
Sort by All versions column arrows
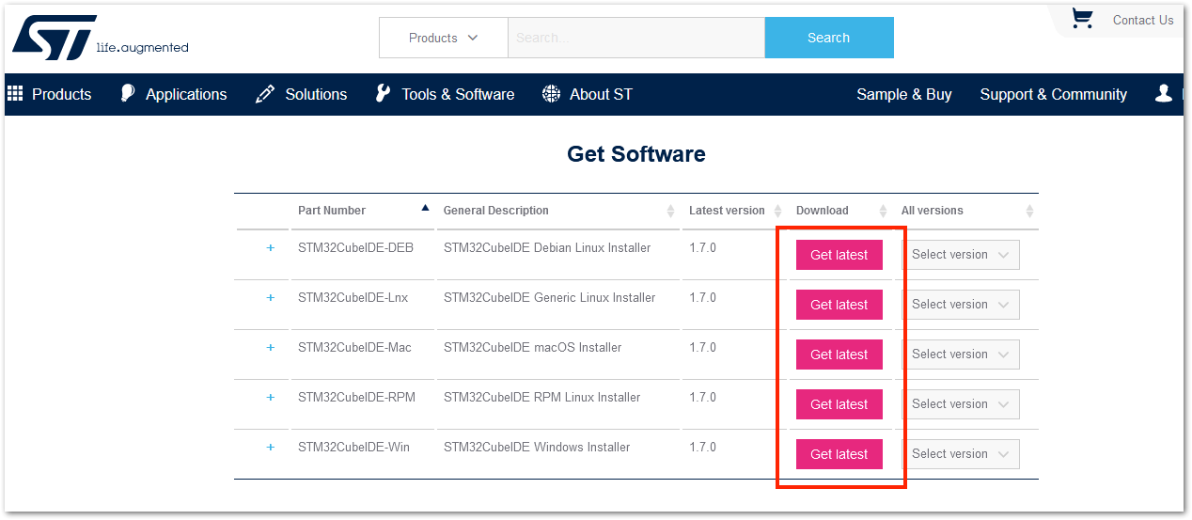(x=1029, y=211)
